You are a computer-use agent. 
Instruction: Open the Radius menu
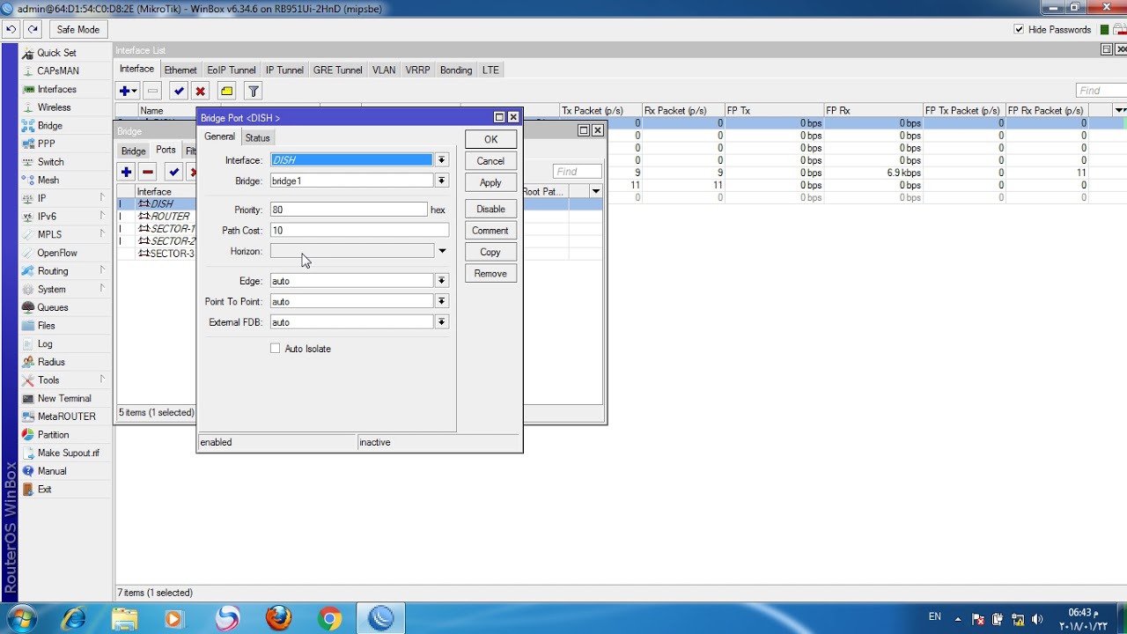[51, 362]
